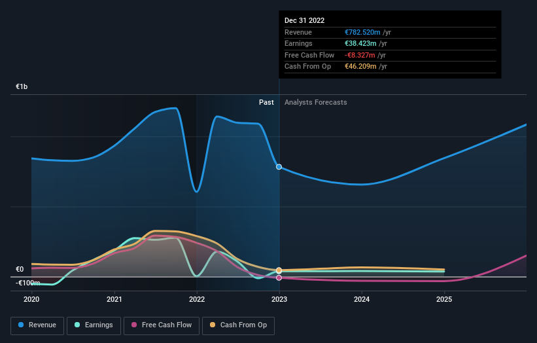This screenshot has width=537, height=343.
Task: Click the Past label
Action: pos(266,103)
